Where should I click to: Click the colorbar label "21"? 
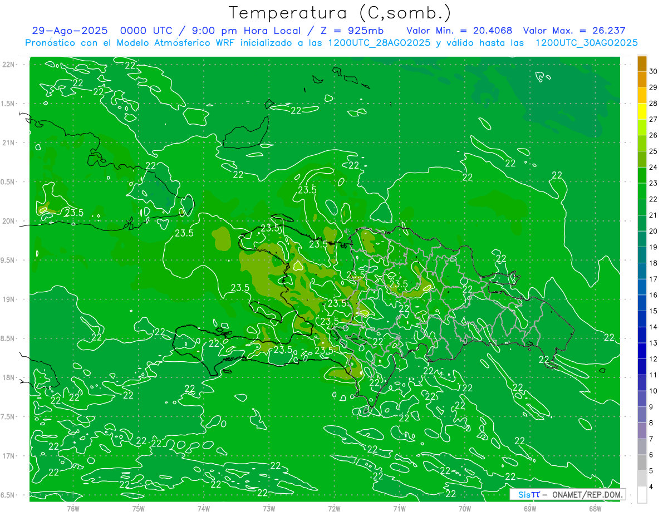[x=654, y=215]
